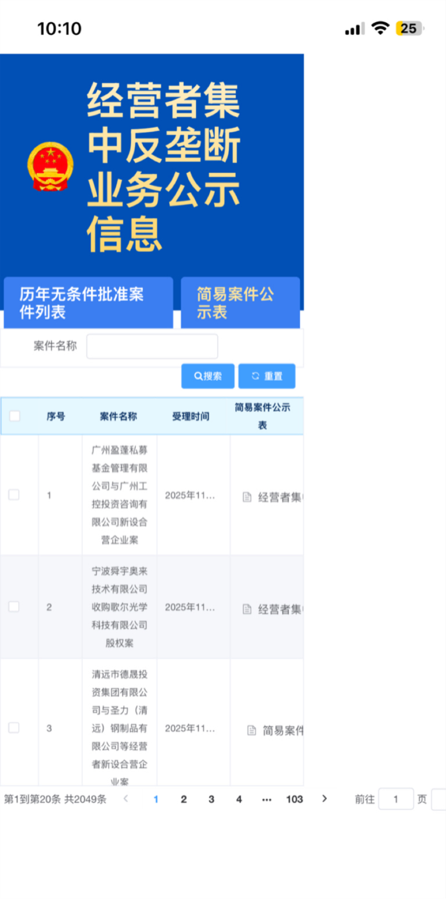The image size is (446, 899).
Task: Jump to page 2 in pagination
Action: 184,799
